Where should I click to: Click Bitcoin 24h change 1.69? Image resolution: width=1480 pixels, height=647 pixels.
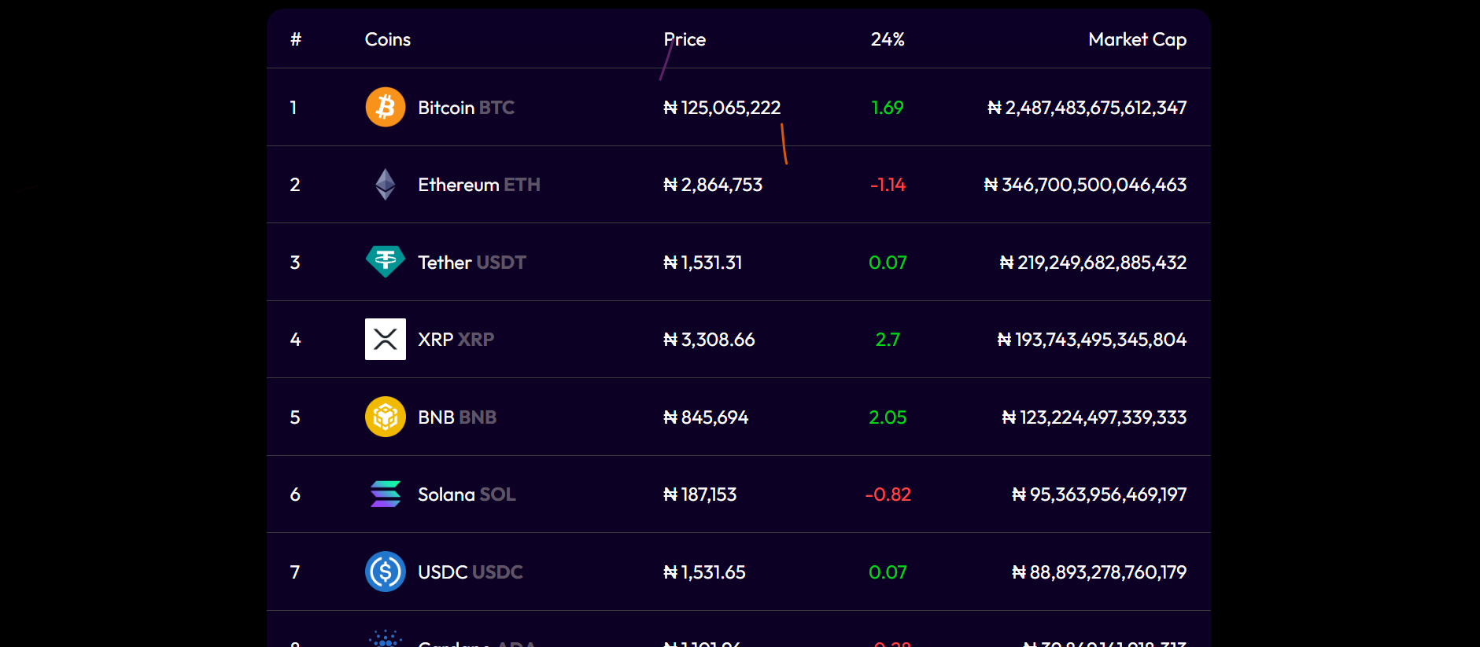click(x=888, y=108)
